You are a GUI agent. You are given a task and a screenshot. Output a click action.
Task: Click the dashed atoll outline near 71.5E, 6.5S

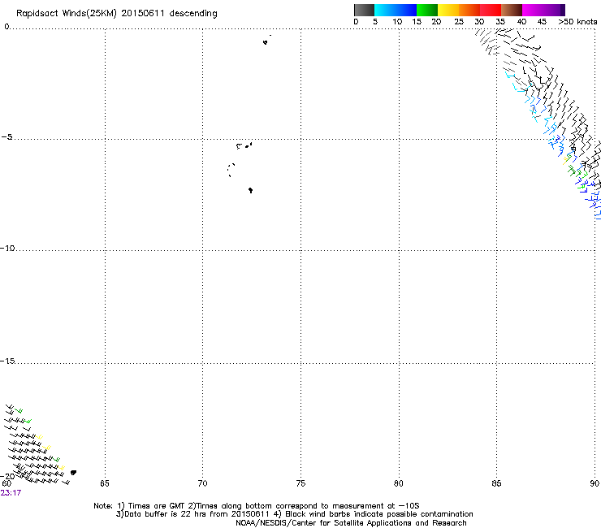coord(231,170)
